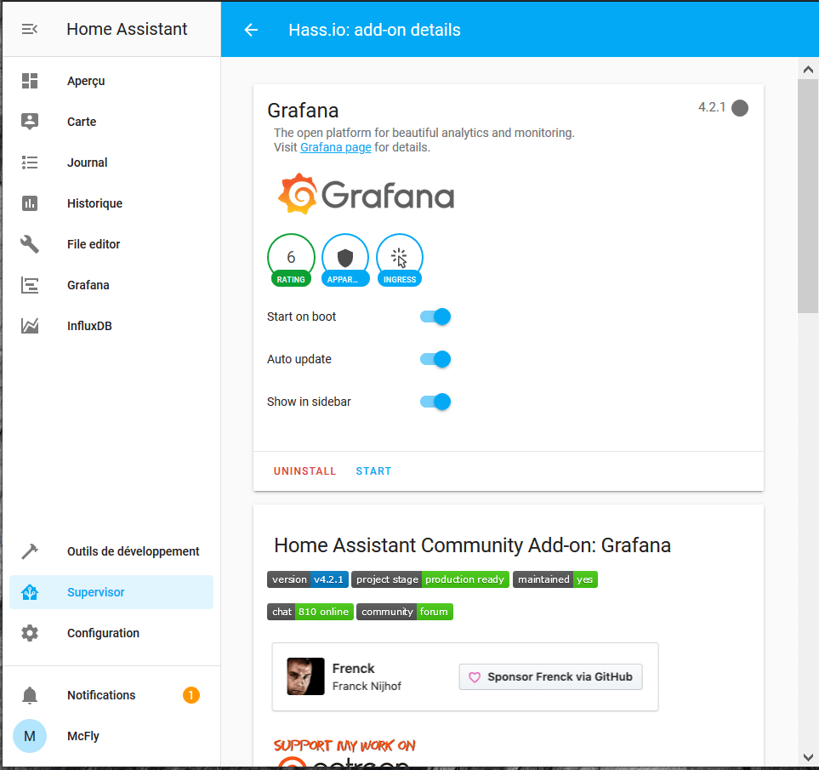This screenshot has width=819, height=770.
Task: Click the back arrow in header
Action: [251, 30]
